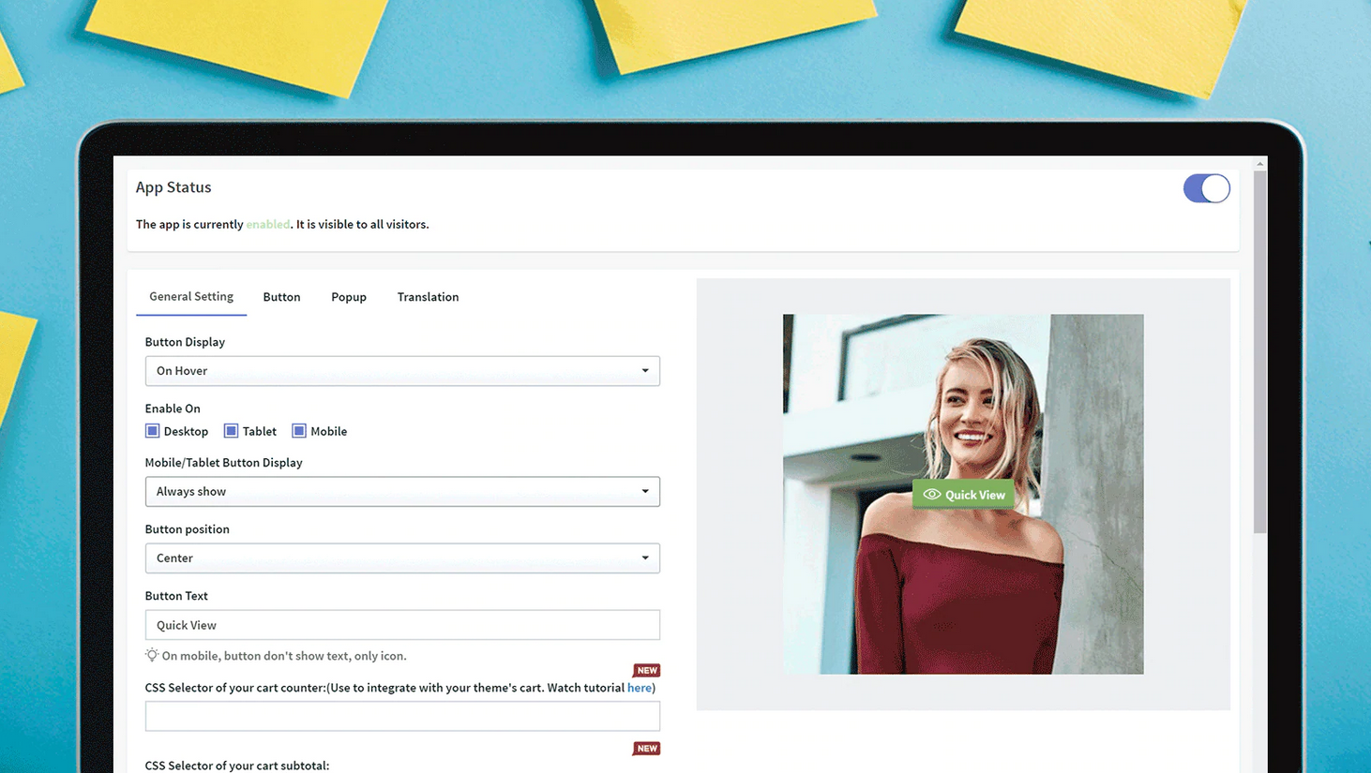The width and height of the screenshot is (1371, 773).
Task: Open the Button position dropdown
Action: [x=402, y=558]
